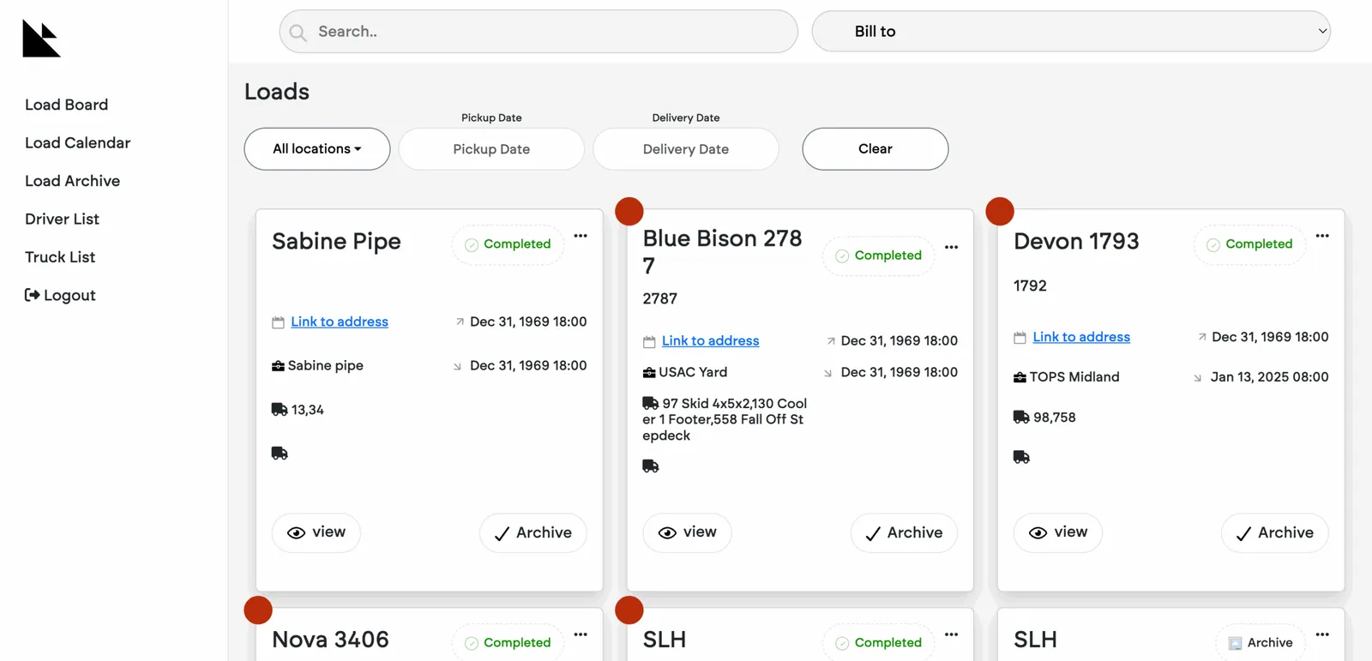Click the lower truck icon on the Sabine Pipe card

point(280,454)
